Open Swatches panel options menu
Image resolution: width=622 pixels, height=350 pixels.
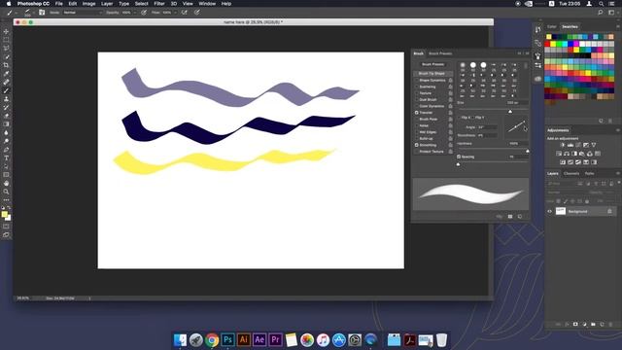(618, 26)
